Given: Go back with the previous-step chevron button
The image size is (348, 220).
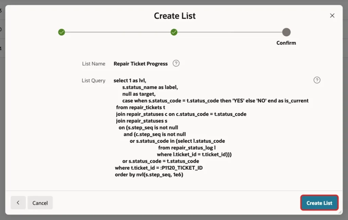Looking at the screenshot, I should [x=18, y=203].
